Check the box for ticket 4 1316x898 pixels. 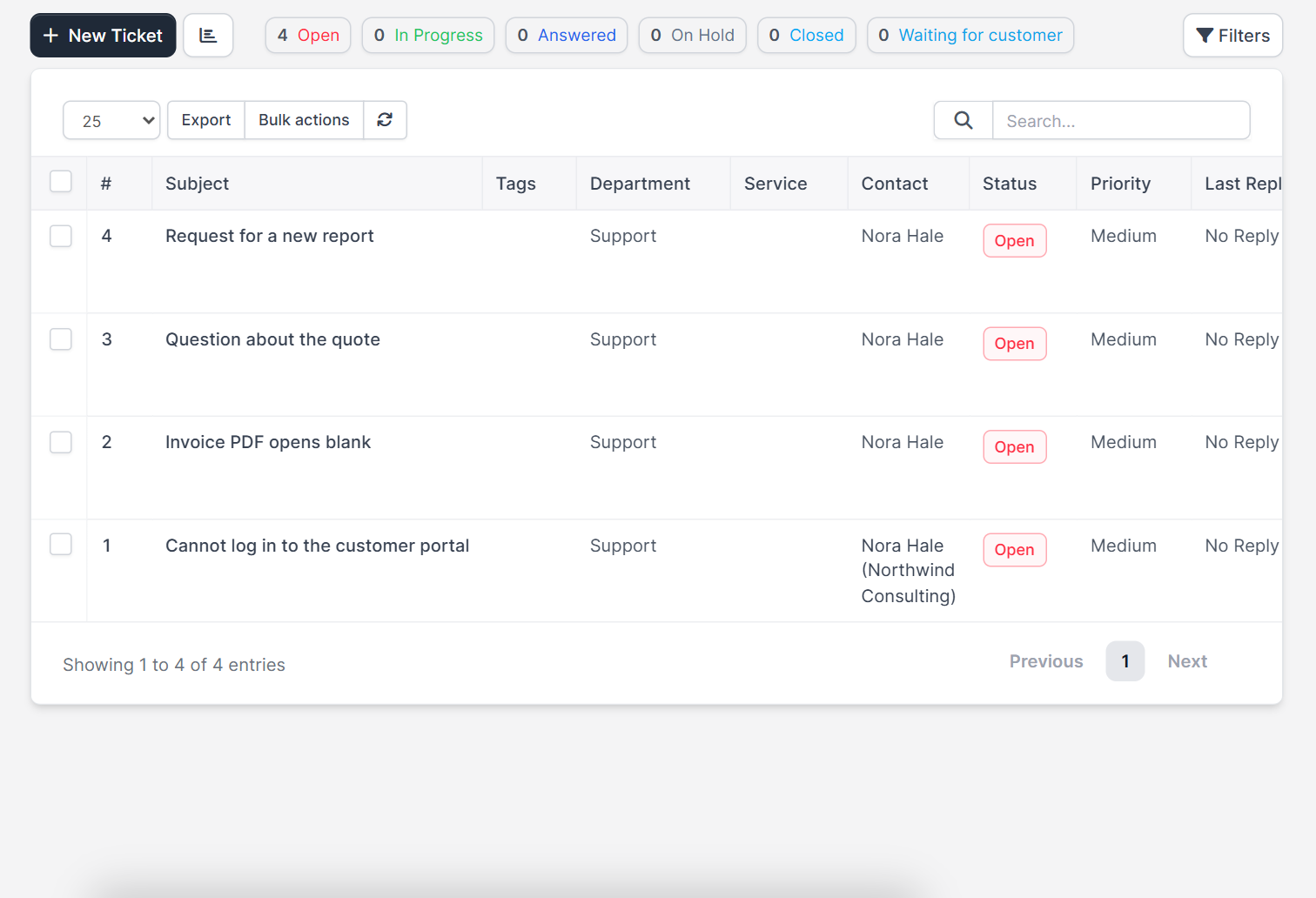point(61,236)
